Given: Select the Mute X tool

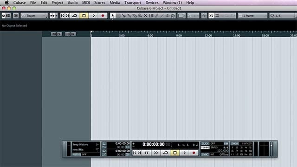Looking at the screenshot, I should [x=146, y=16].
